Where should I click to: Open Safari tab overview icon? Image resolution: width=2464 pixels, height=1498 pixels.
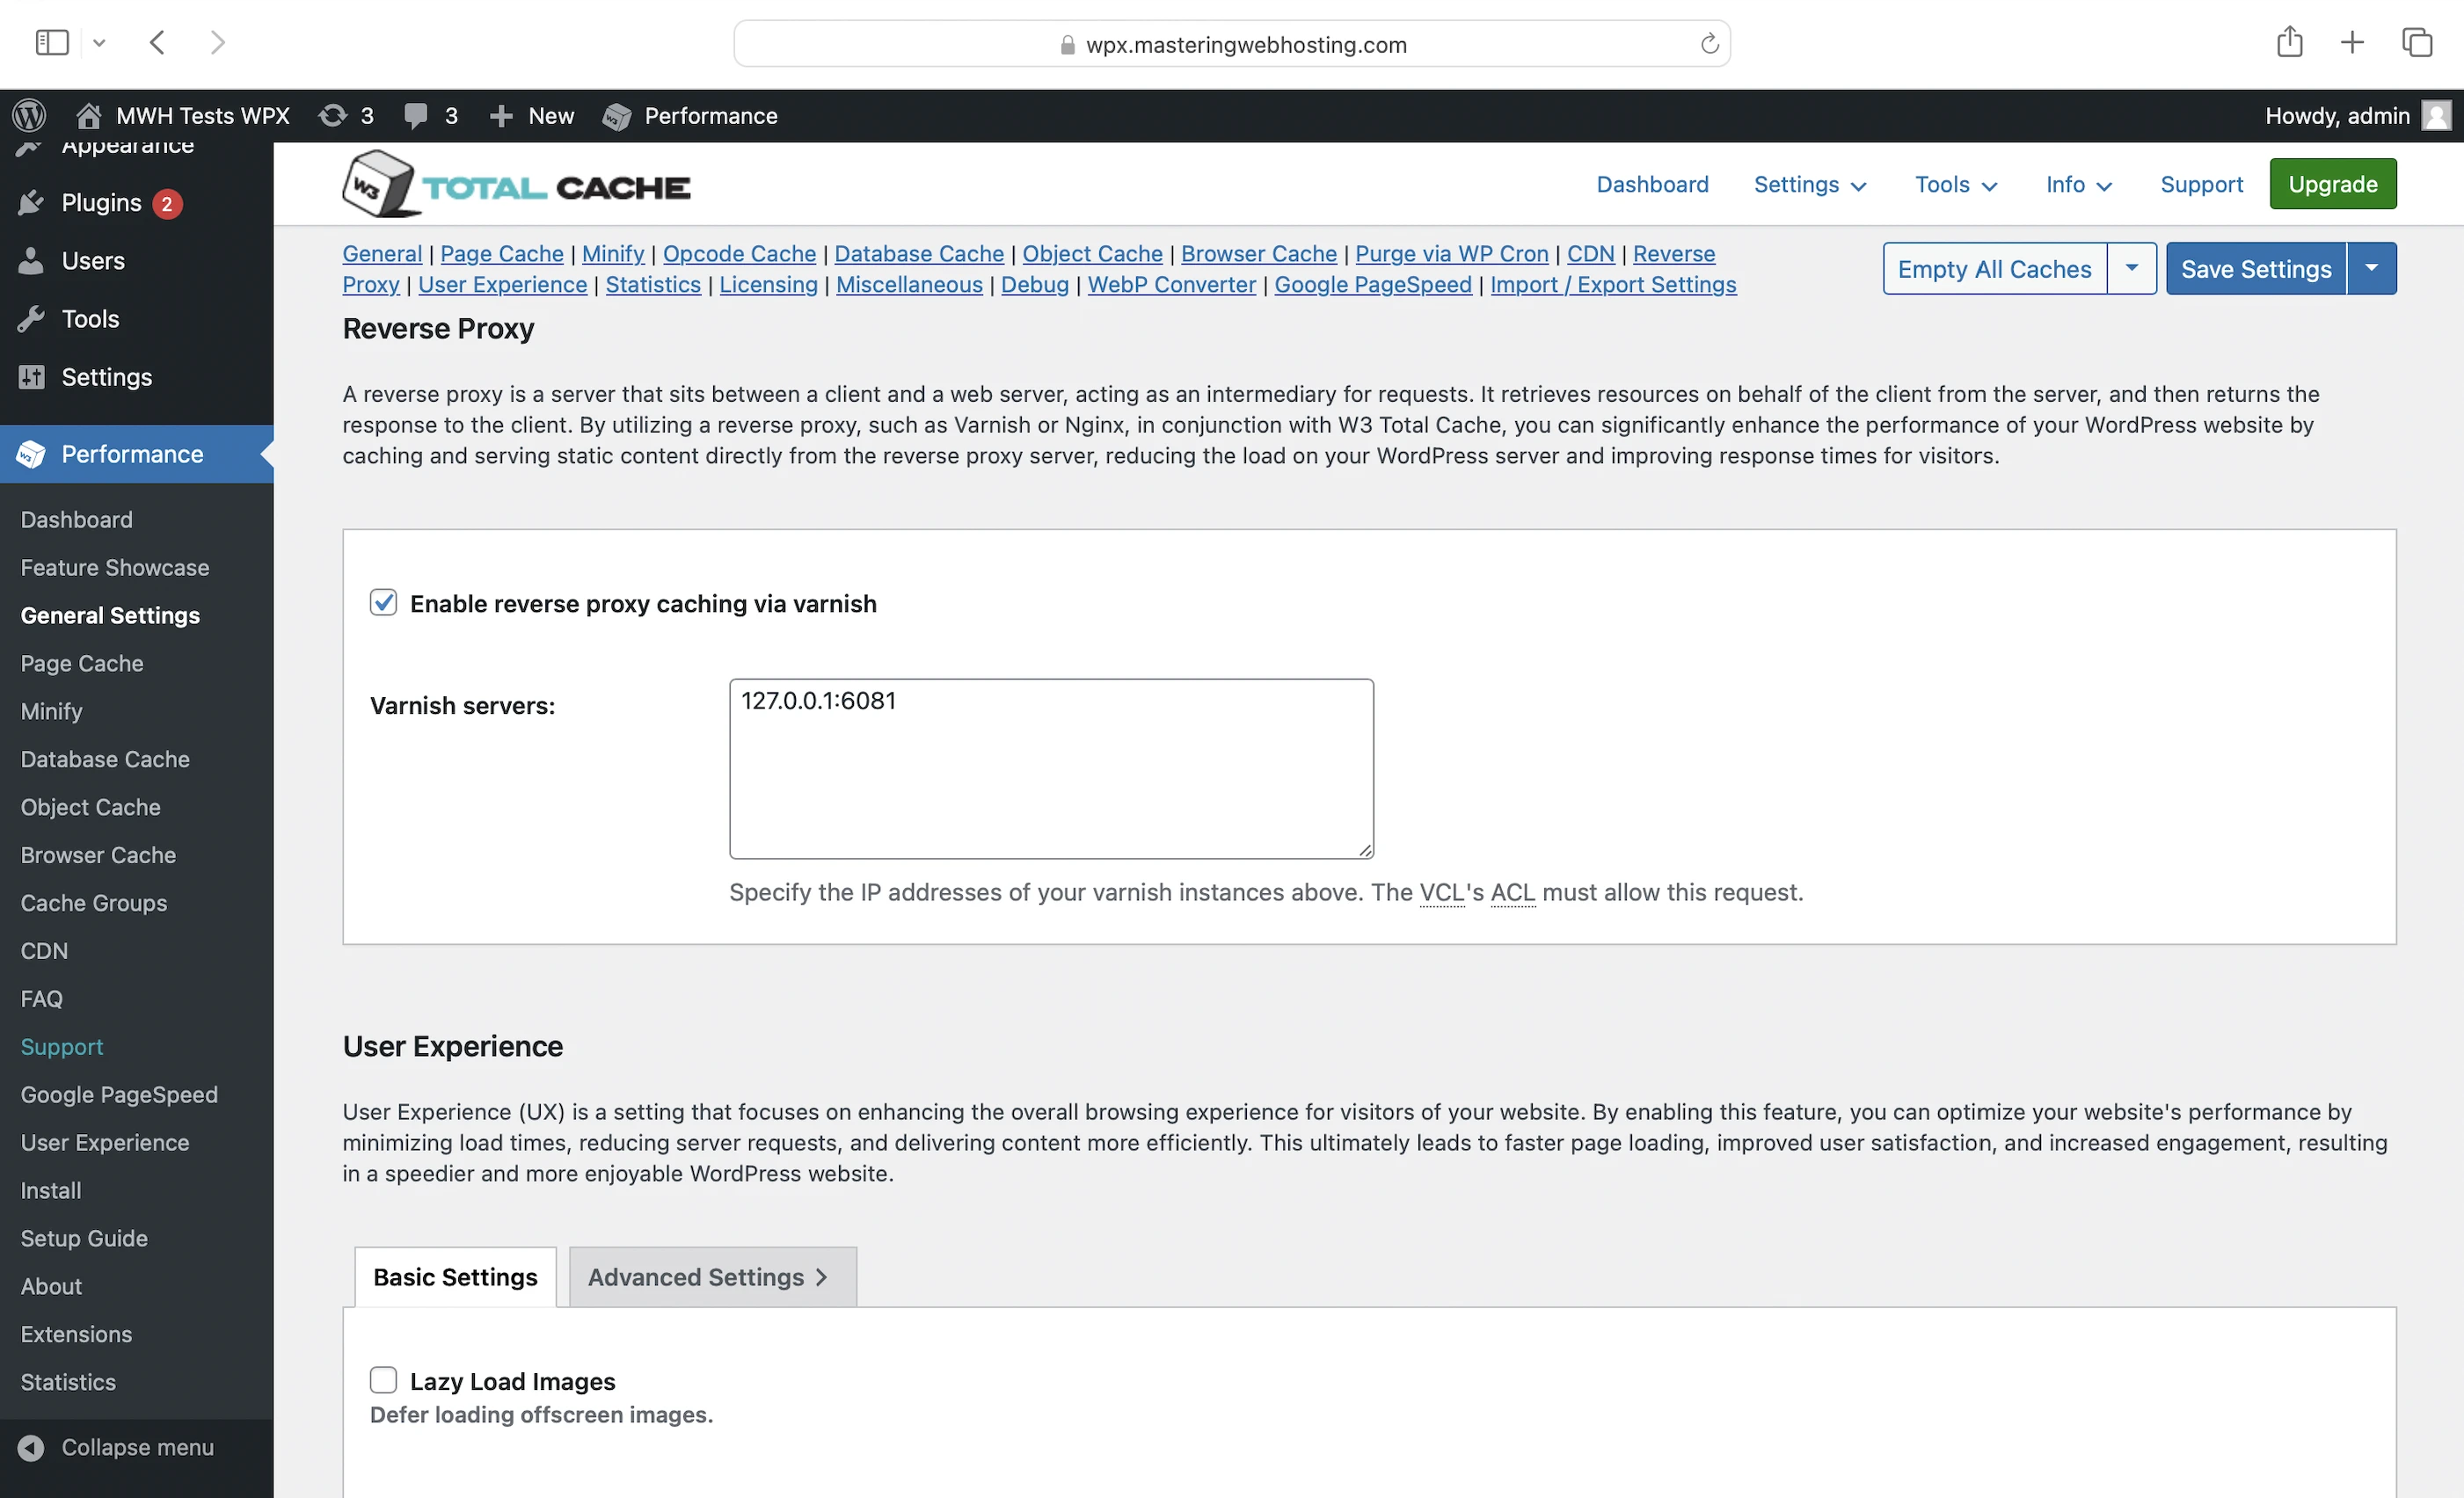click(2416, 43)
